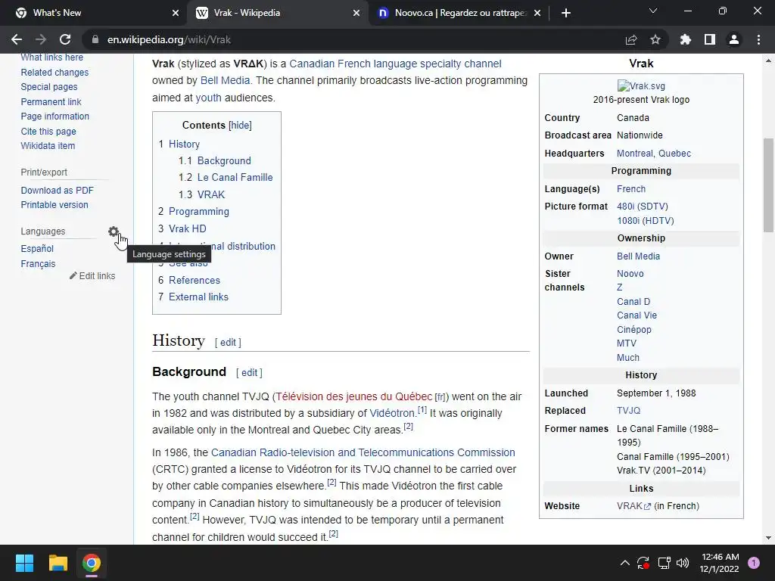This screenshot has width=775, height=581.
Task: Reload the Wikipedia page
Action: tap(65, 39)
